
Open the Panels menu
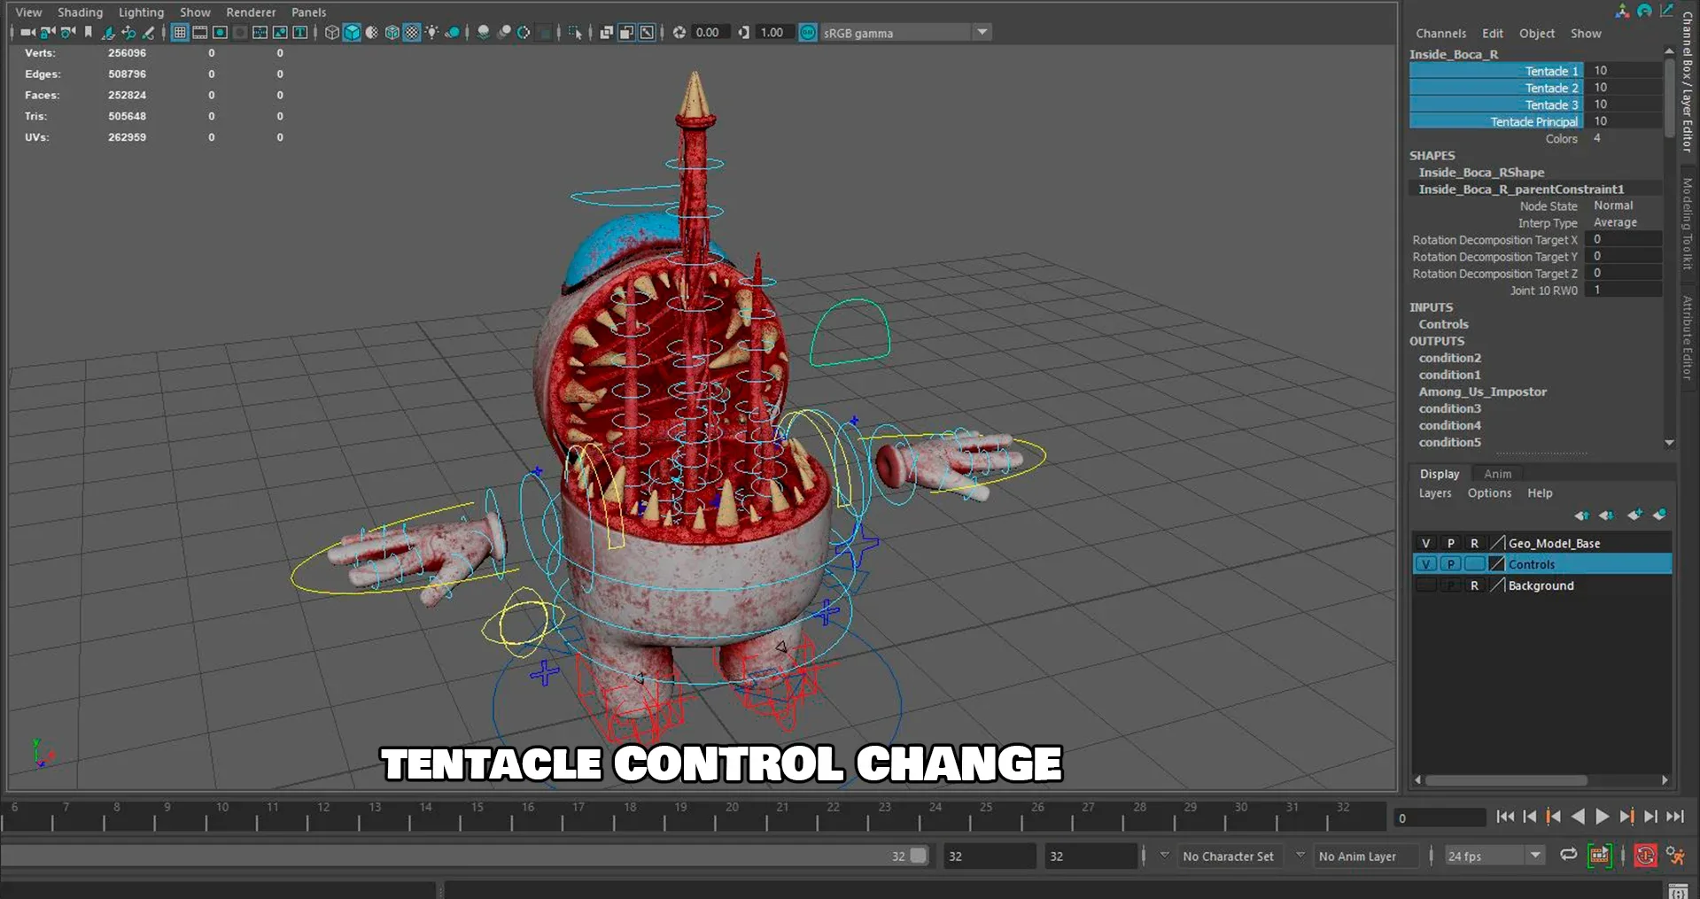point(308,12)
